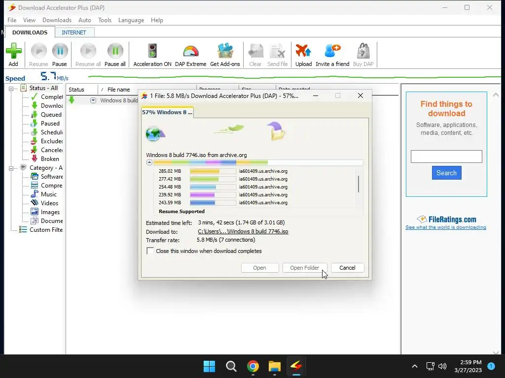
Task: Click the 239.92 MB purple segment bar
Action: coord(213,195)
